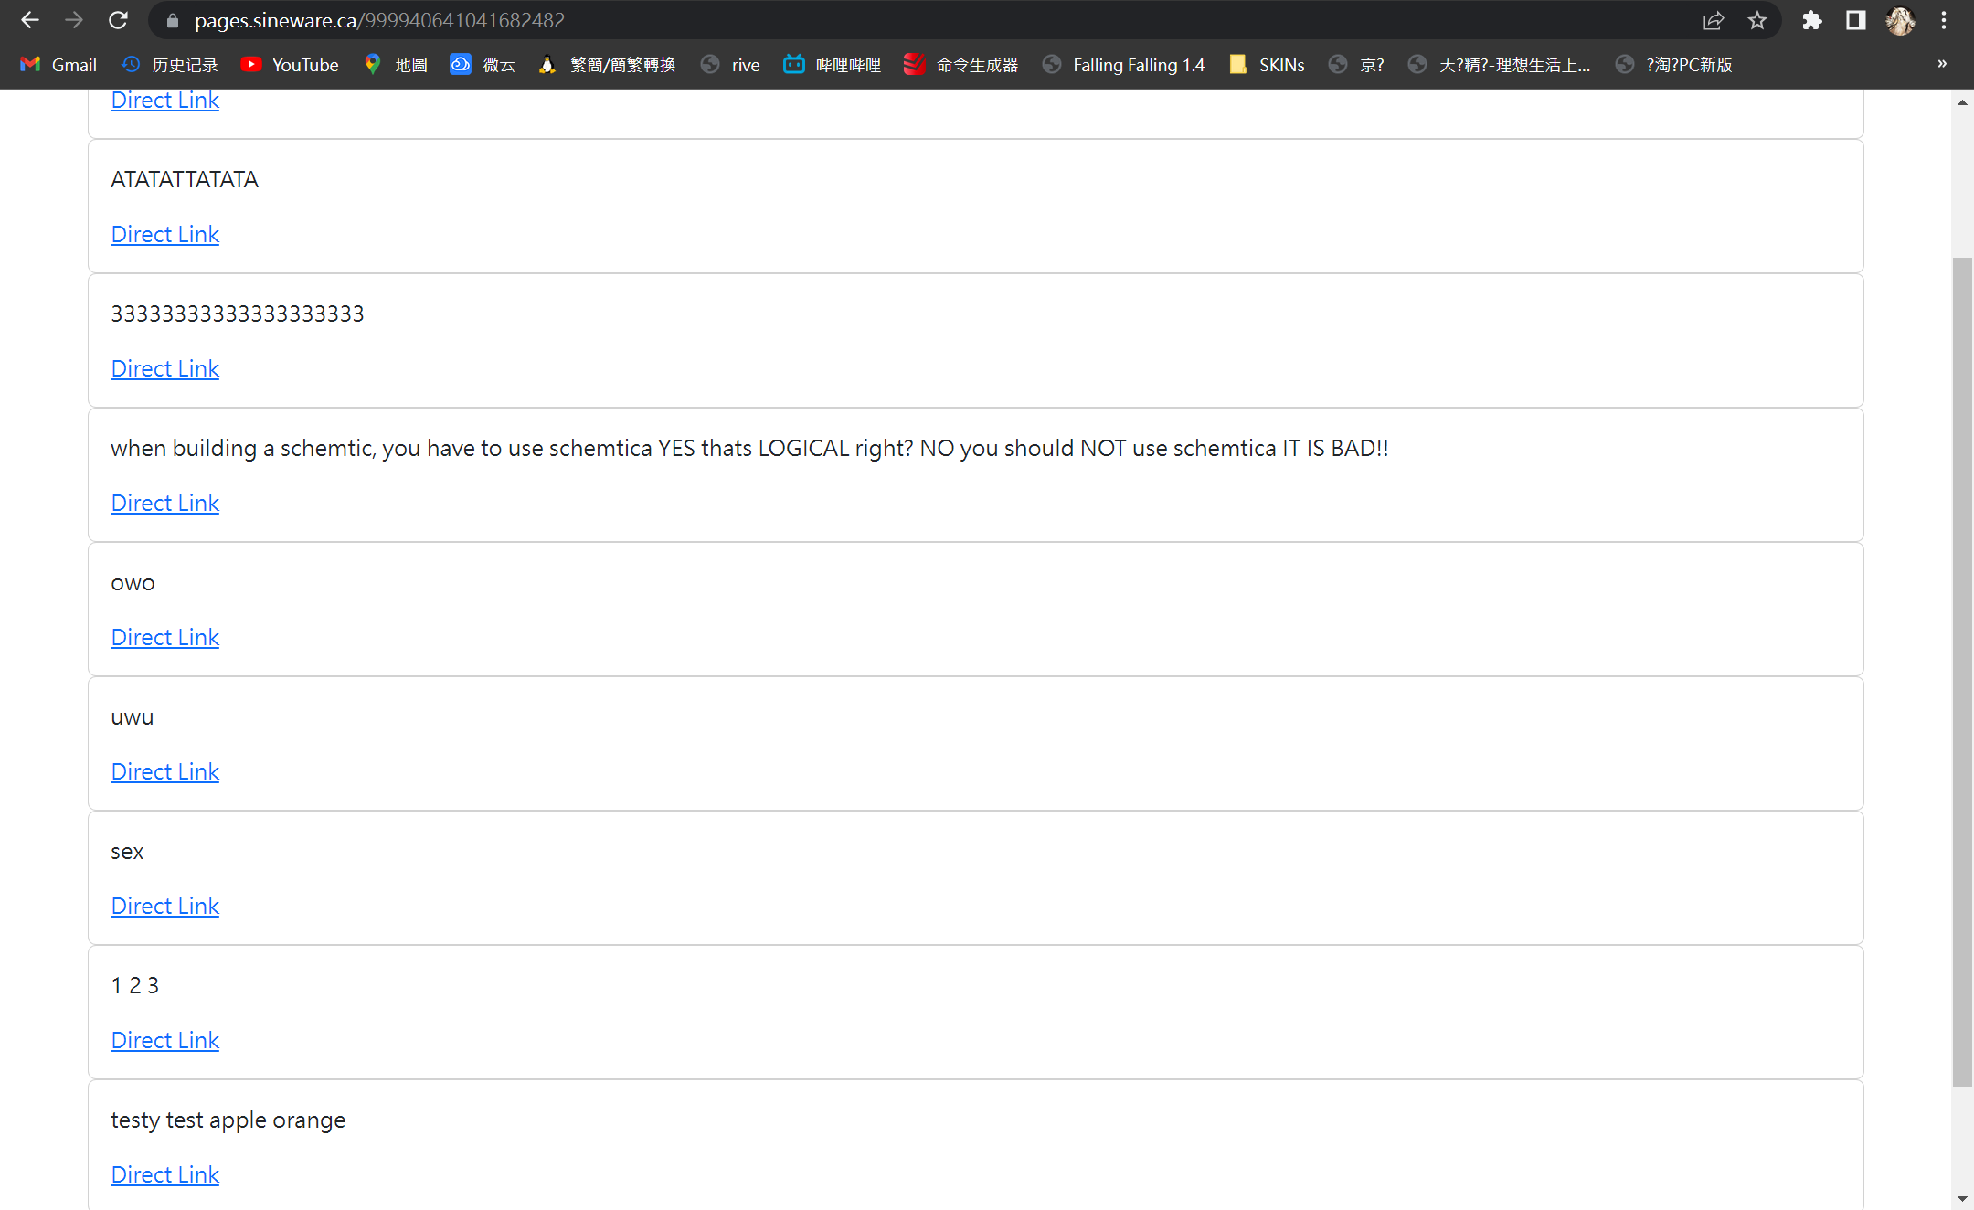1974x1210 pixels.
Task: Open the SKINs bookmark folder
Action: [1267, 65]
